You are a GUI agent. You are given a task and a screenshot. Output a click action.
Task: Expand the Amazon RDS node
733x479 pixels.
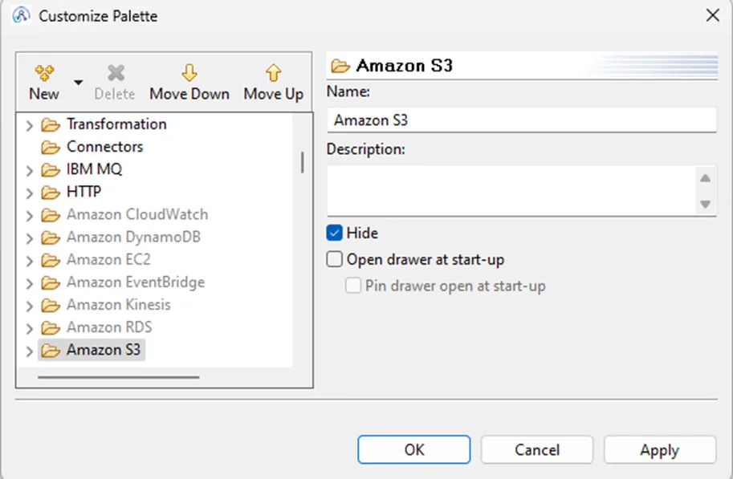click(x=30, y=328)
